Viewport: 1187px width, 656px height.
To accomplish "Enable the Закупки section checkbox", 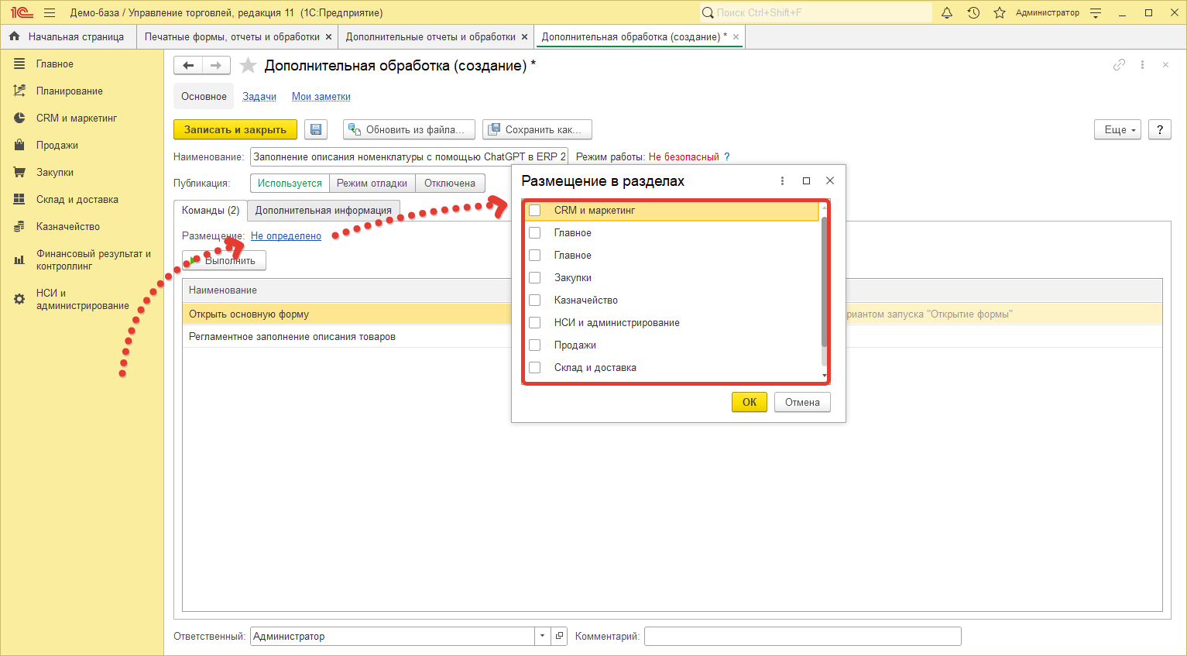I will (534, 278).
